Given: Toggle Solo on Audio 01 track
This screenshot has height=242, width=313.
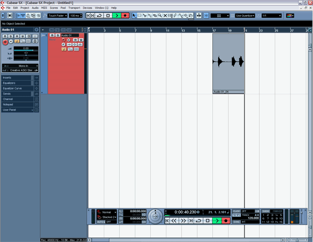Looking at the screenshot, I should click(x=57, y=35).
